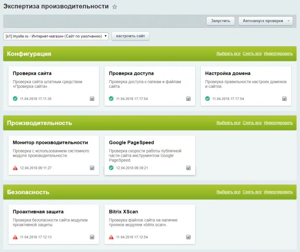Click green success icon on Проверка сайта card
Image resolution: width=300 pixels, height=252 pixels.
pyautogui.click(x=15, y=99)
